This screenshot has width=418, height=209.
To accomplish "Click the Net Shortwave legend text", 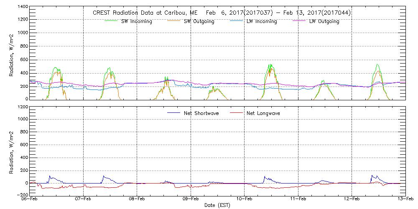I will [x=201, y=113].
